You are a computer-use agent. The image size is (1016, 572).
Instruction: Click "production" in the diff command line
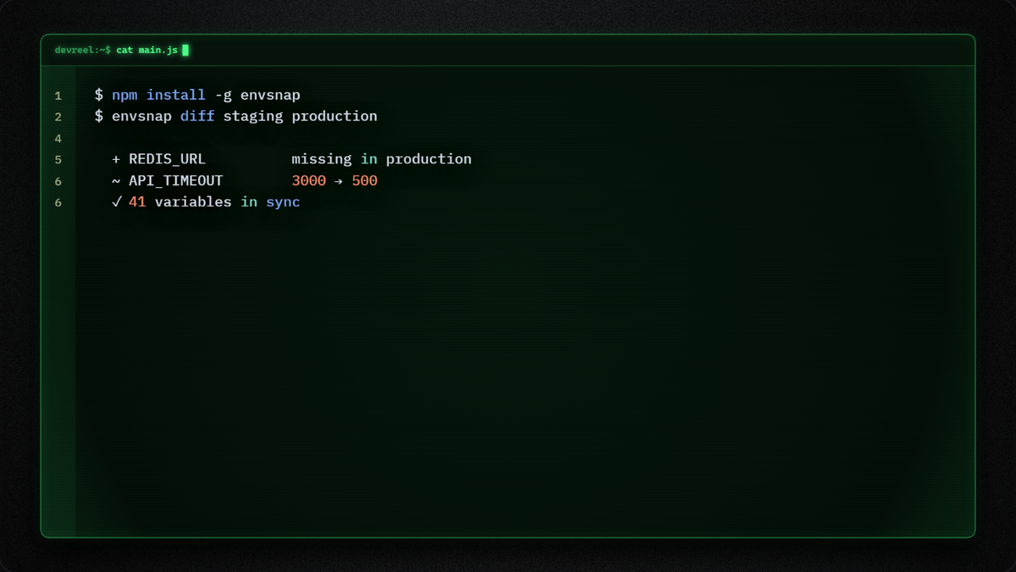[334, 116]
